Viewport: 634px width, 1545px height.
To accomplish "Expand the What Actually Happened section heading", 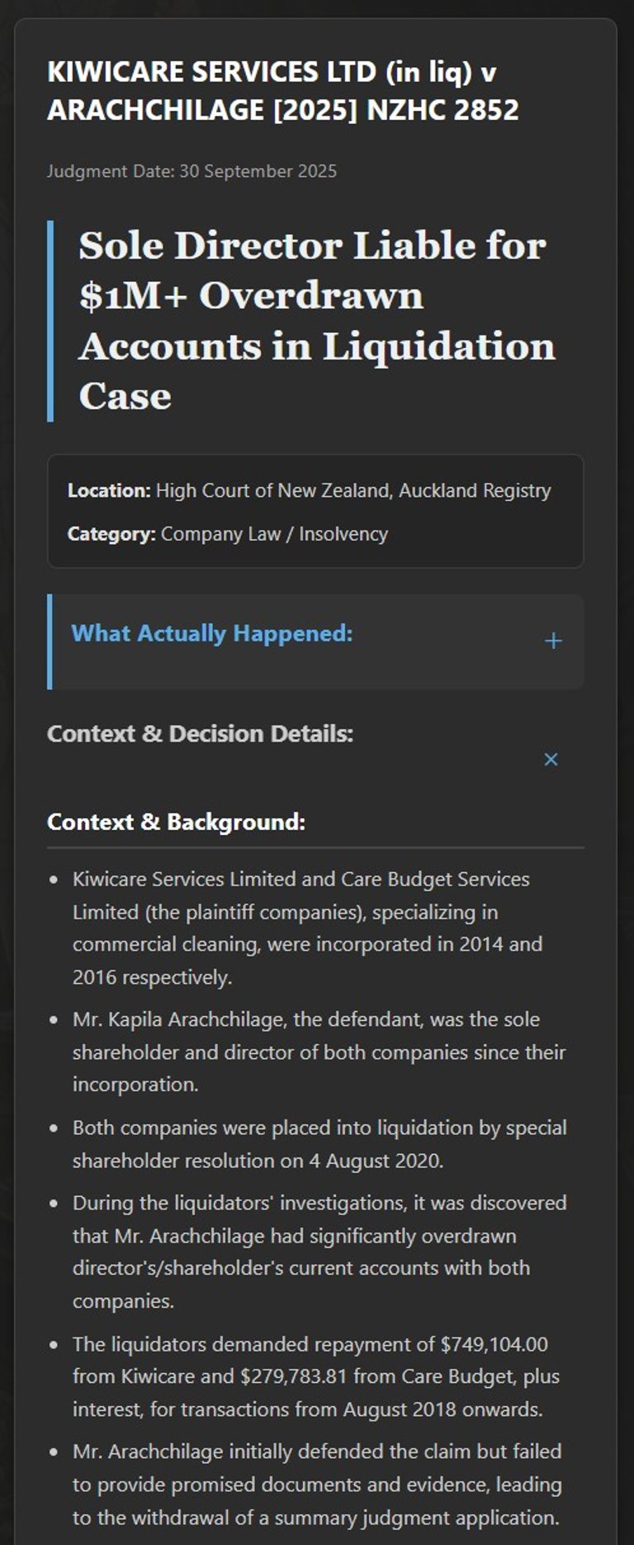I will pos(212,633).
